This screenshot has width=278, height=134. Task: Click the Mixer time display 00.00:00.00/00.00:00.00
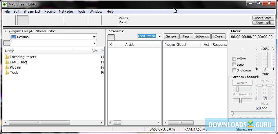click(x=252, y=37)
